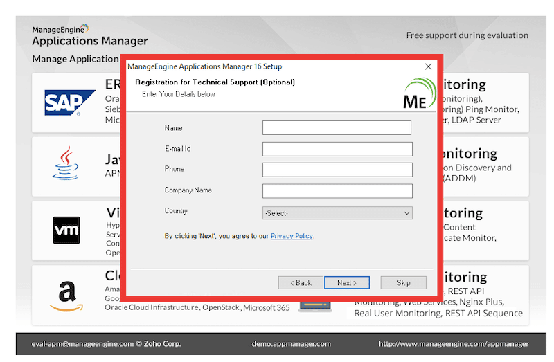Click 'Oracle Cloud Infrastructure, OpenStack, Microsoft 365' text
The image size is (554, 362).
(x=197, y=307)
